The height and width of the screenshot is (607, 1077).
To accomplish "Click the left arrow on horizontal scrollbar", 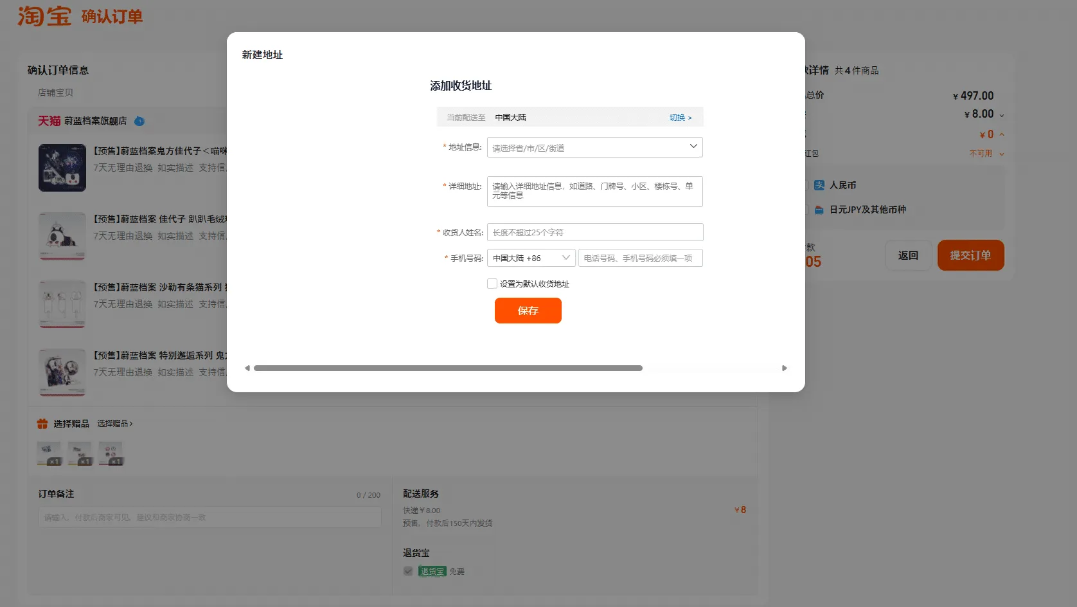I will tap(247, 368).
